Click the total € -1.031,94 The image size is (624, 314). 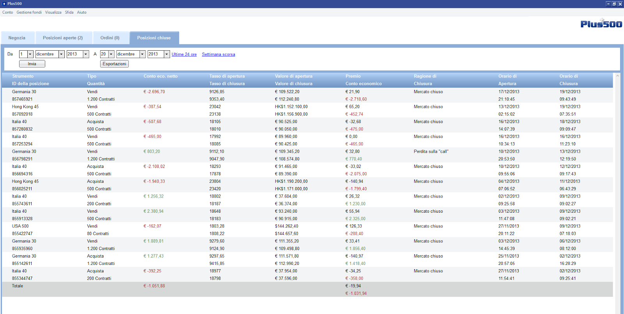click(x=356, y=293)
